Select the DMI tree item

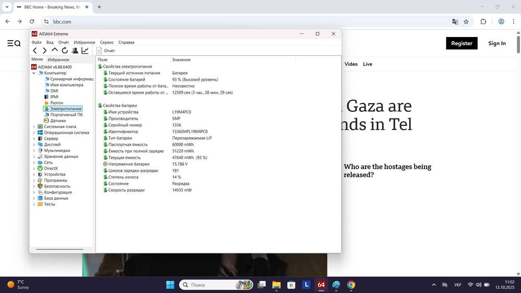pyautogui.click(x=51, y=91)
